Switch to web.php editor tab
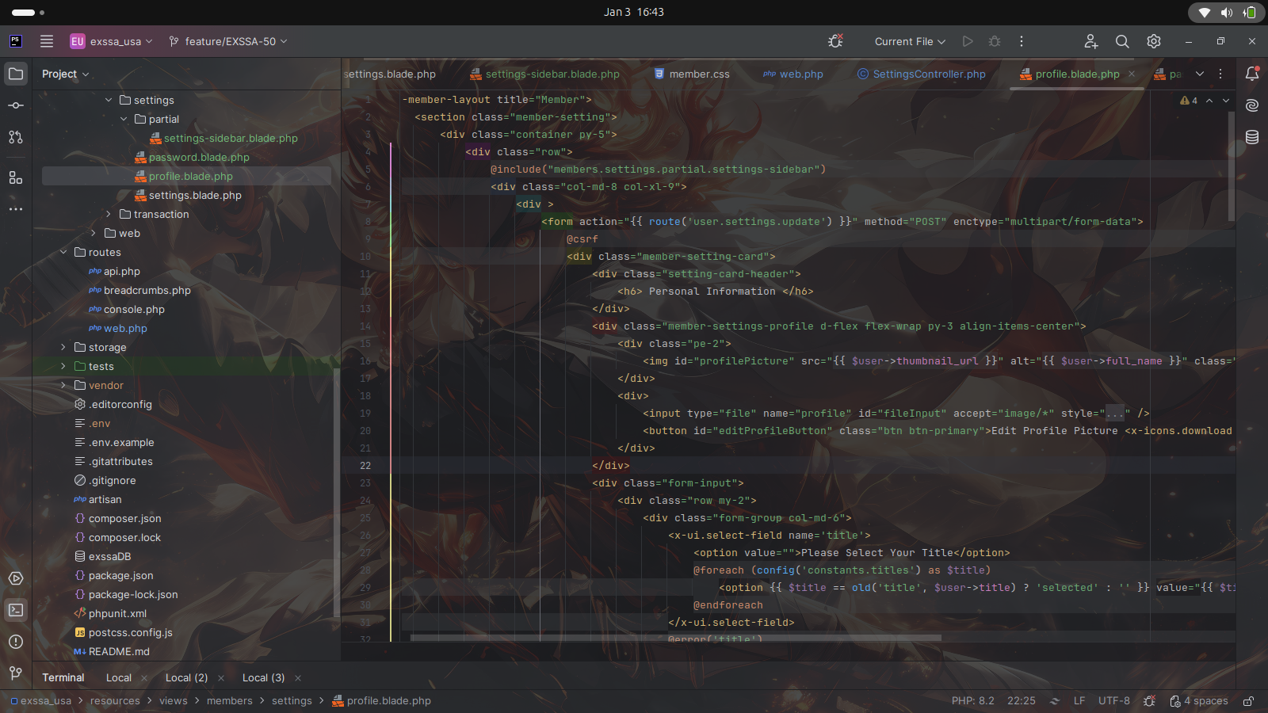 coord(793,74)
